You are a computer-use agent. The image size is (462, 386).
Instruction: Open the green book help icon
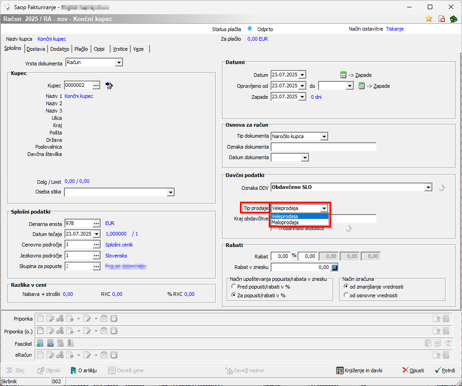coord(453,19)
